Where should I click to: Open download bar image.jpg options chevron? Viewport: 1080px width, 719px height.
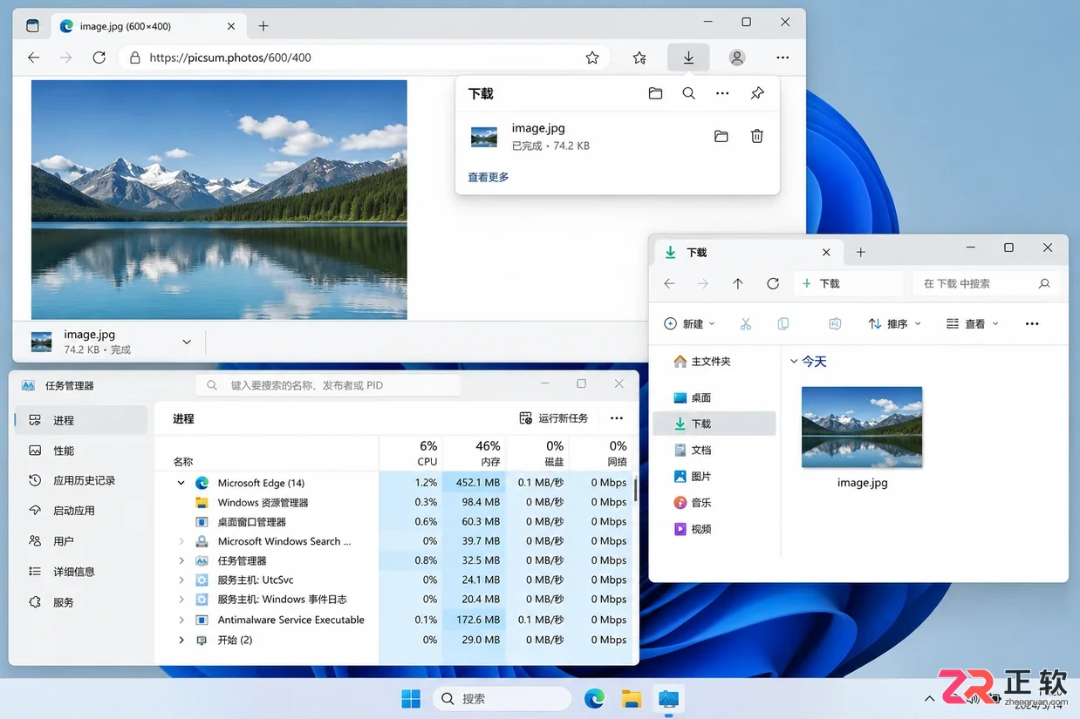pos(187,342)
